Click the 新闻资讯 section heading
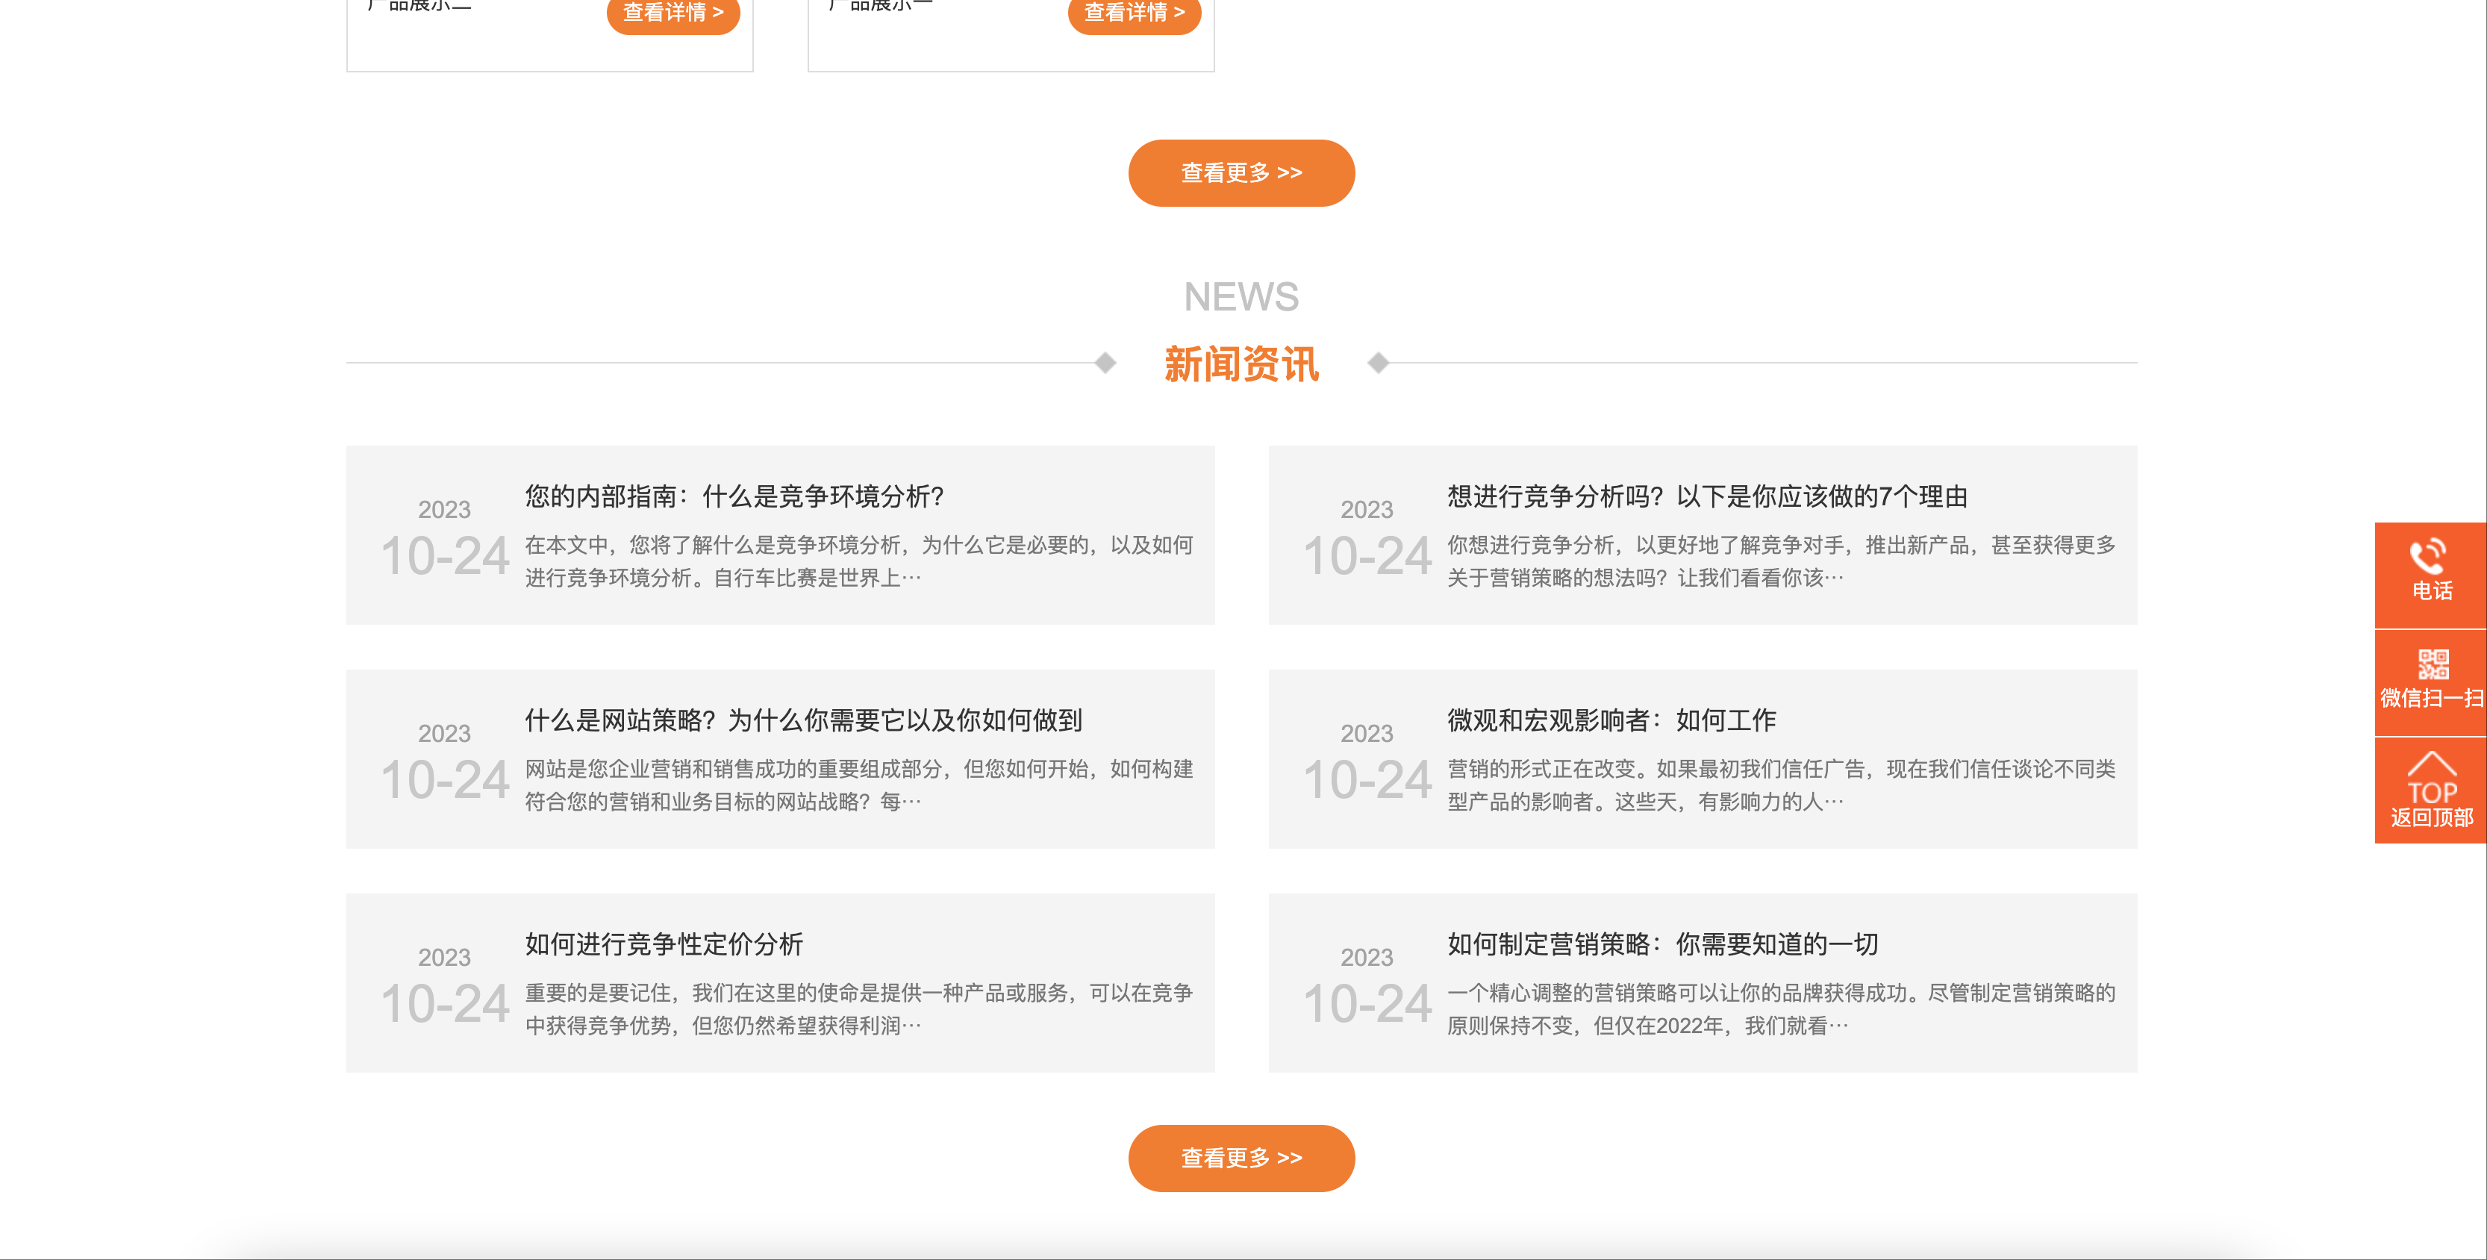 point(1241,364)
